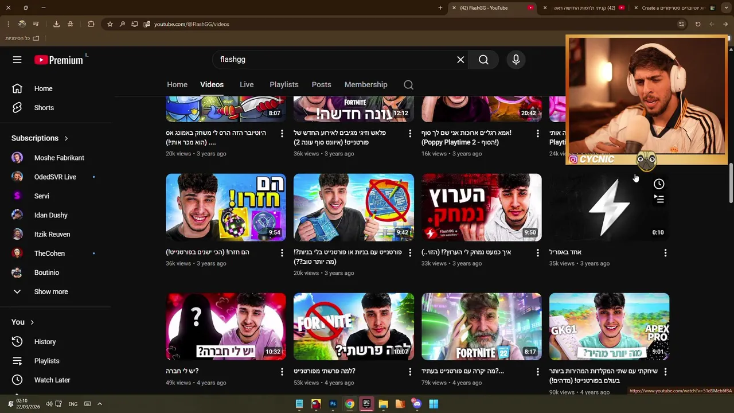The width and height of the screenshot is (734, 413).
Task: Expand the You section chevron
Action: pos(32,322)
